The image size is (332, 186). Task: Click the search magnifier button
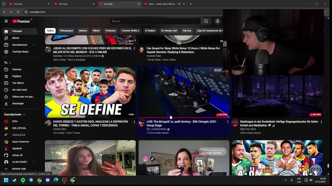coord(206,21)
